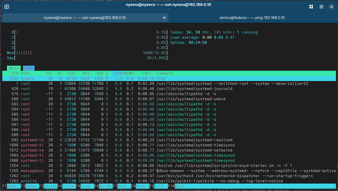The width and height of the screenshot is (338, 191).
Task: Select the systemd-journald process row
Action: [x=169, y=89]
